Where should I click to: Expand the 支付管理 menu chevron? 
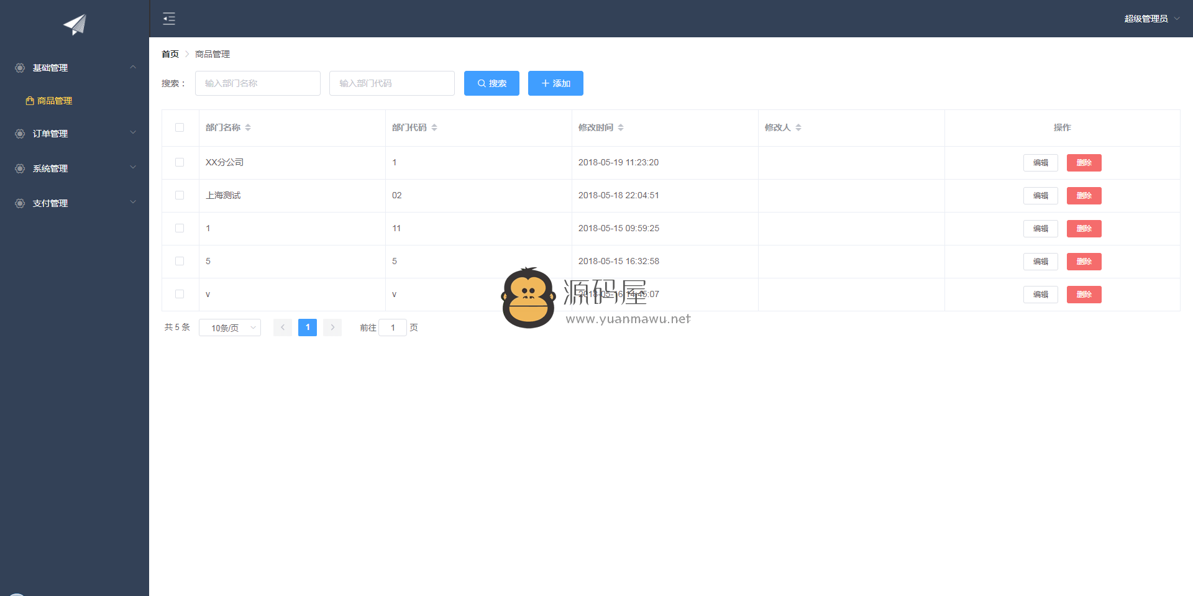[133, 203]
